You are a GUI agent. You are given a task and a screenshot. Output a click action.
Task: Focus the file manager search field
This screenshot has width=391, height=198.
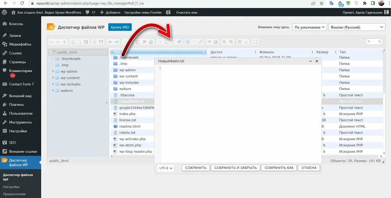374,42
